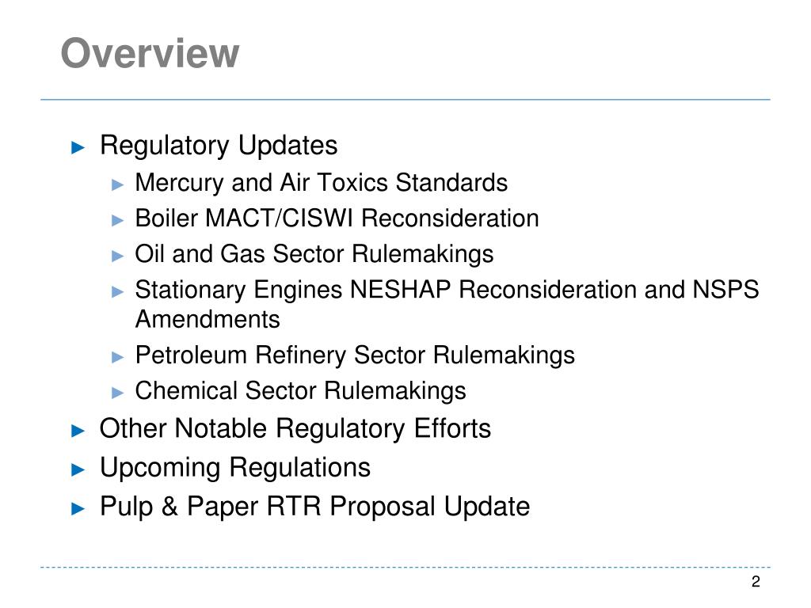The width and height of the screenshot is (811, 608).
Task: Click the Petroleum Refinery Sector Rulemakings text
Action: coord(355,355)
